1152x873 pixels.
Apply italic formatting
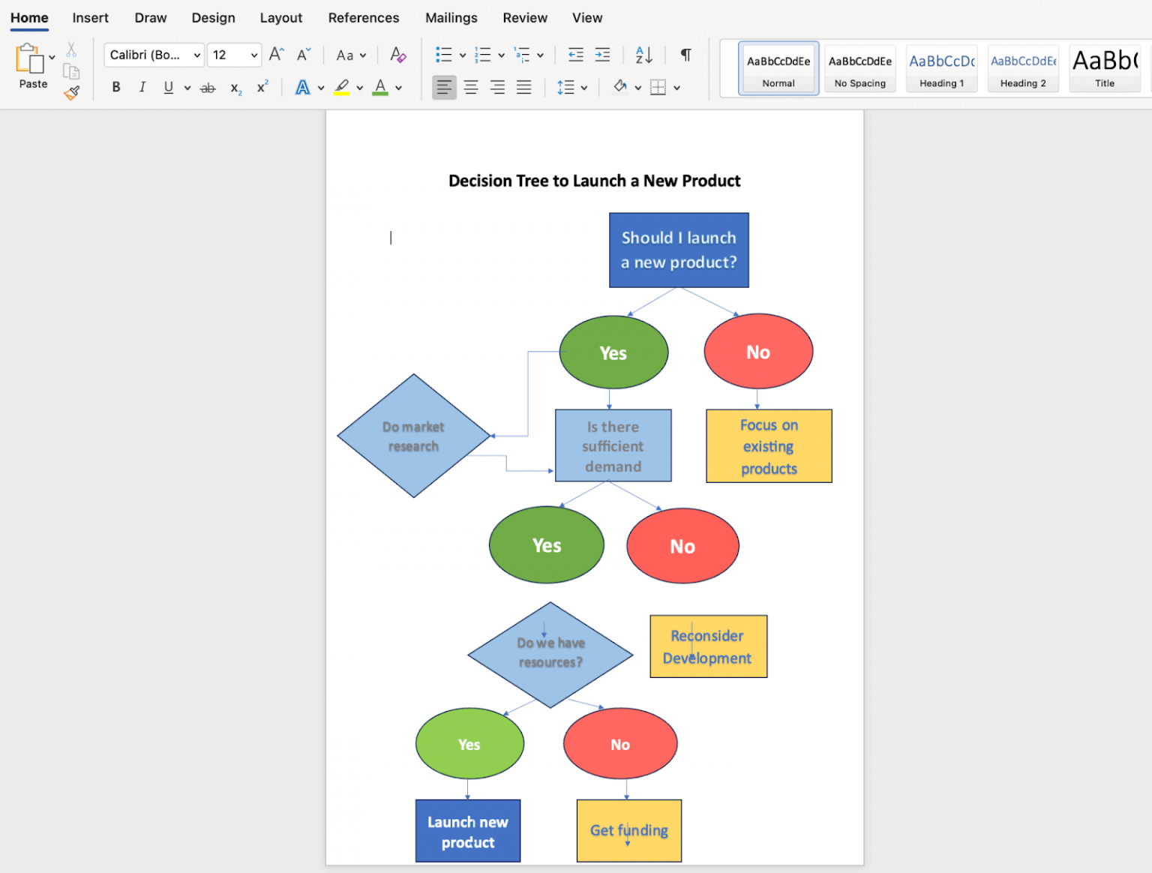(142, 88)
